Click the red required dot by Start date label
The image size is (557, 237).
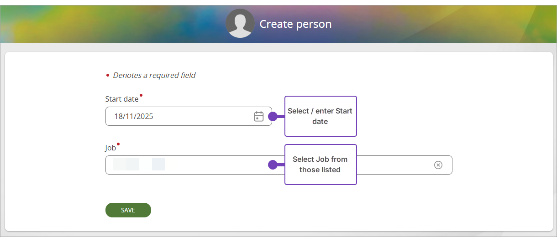[x=141, y=95]
